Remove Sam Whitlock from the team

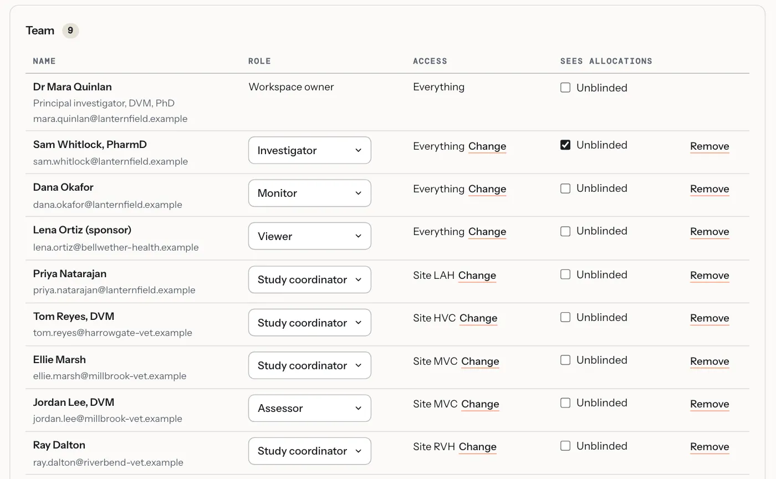click(x=709, y=146)
